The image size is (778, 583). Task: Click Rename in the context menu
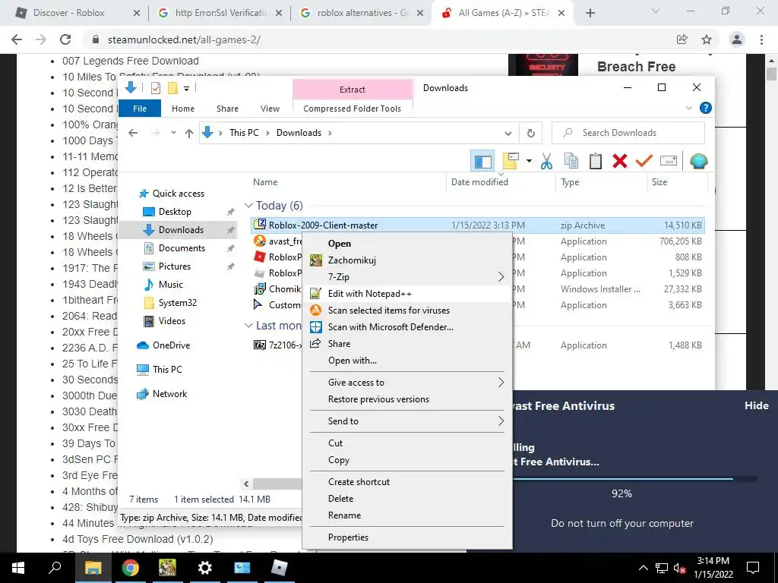click(x=407, y=515)
